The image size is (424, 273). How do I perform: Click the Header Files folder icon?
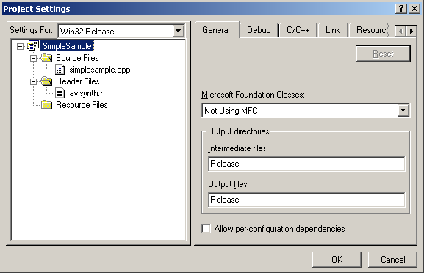click(x=46, y=81)
